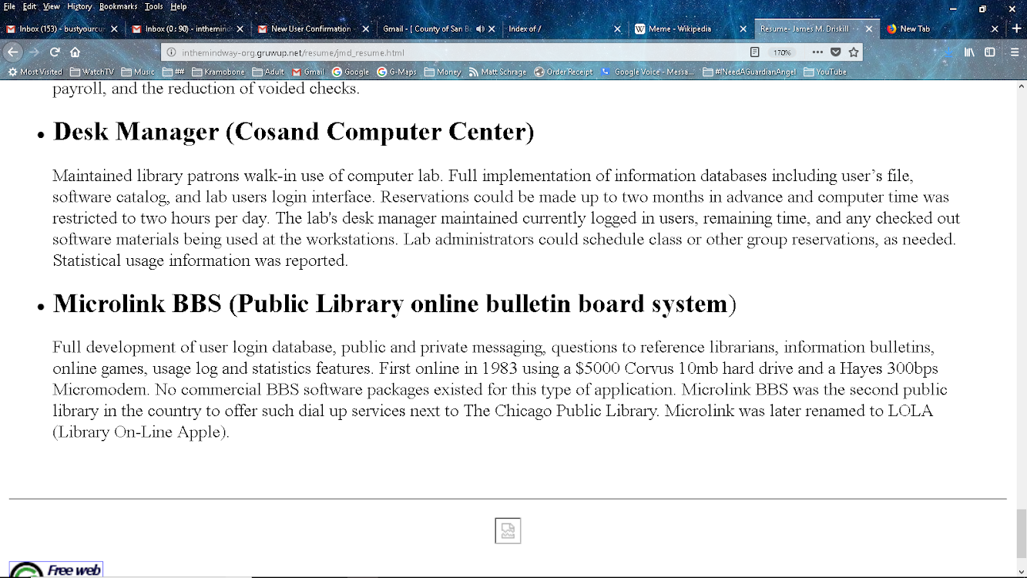Open G-Maps bookmark in toolbar

[x=397, y=72]
